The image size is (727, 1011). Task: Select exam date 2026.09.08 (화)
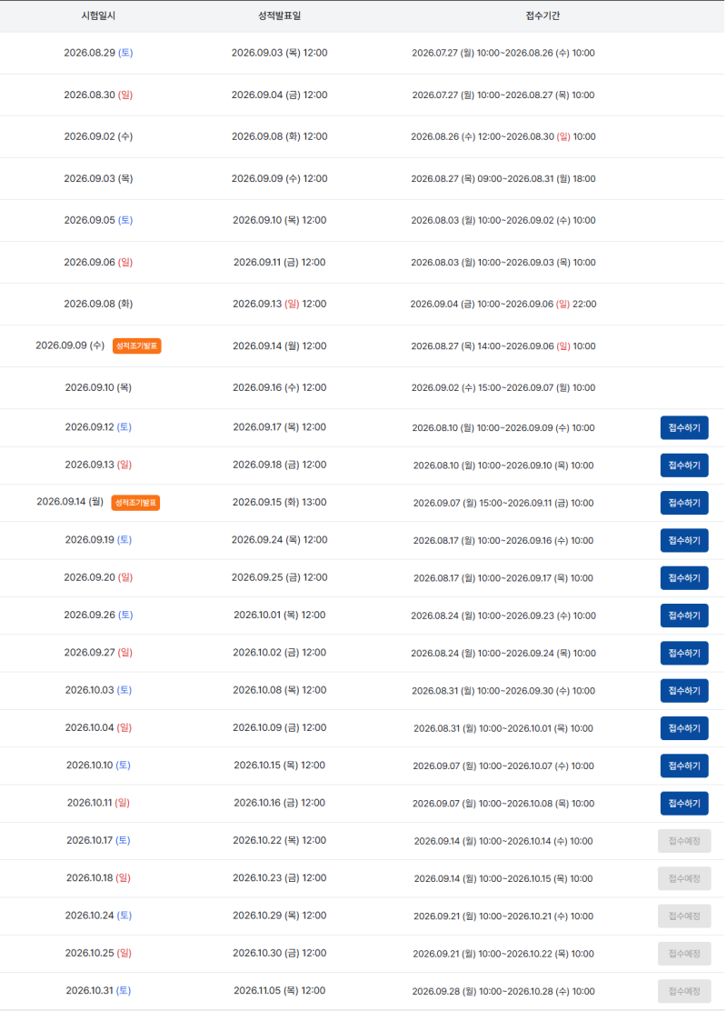pyautogui.click(x=98, y=304)
